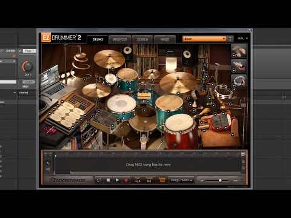The image size is (291, 218).
Task: Click the SOUND label in the host
Action: (10, 51)
